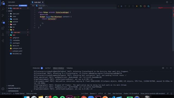Viewport: 174px width, 98px height.
Task: Collapse the DEMO folder section
Action: click(x=7, y=11)
